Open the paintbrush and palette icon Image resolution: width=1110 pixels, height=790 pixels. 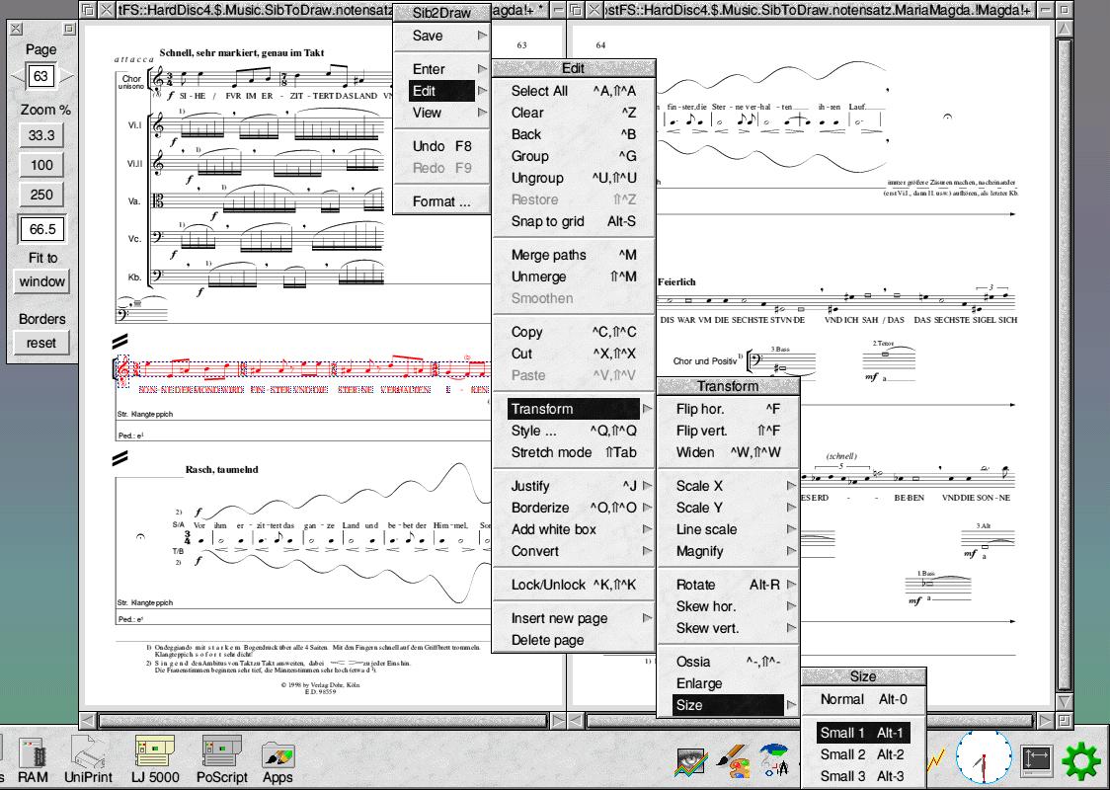coord(734,761)
